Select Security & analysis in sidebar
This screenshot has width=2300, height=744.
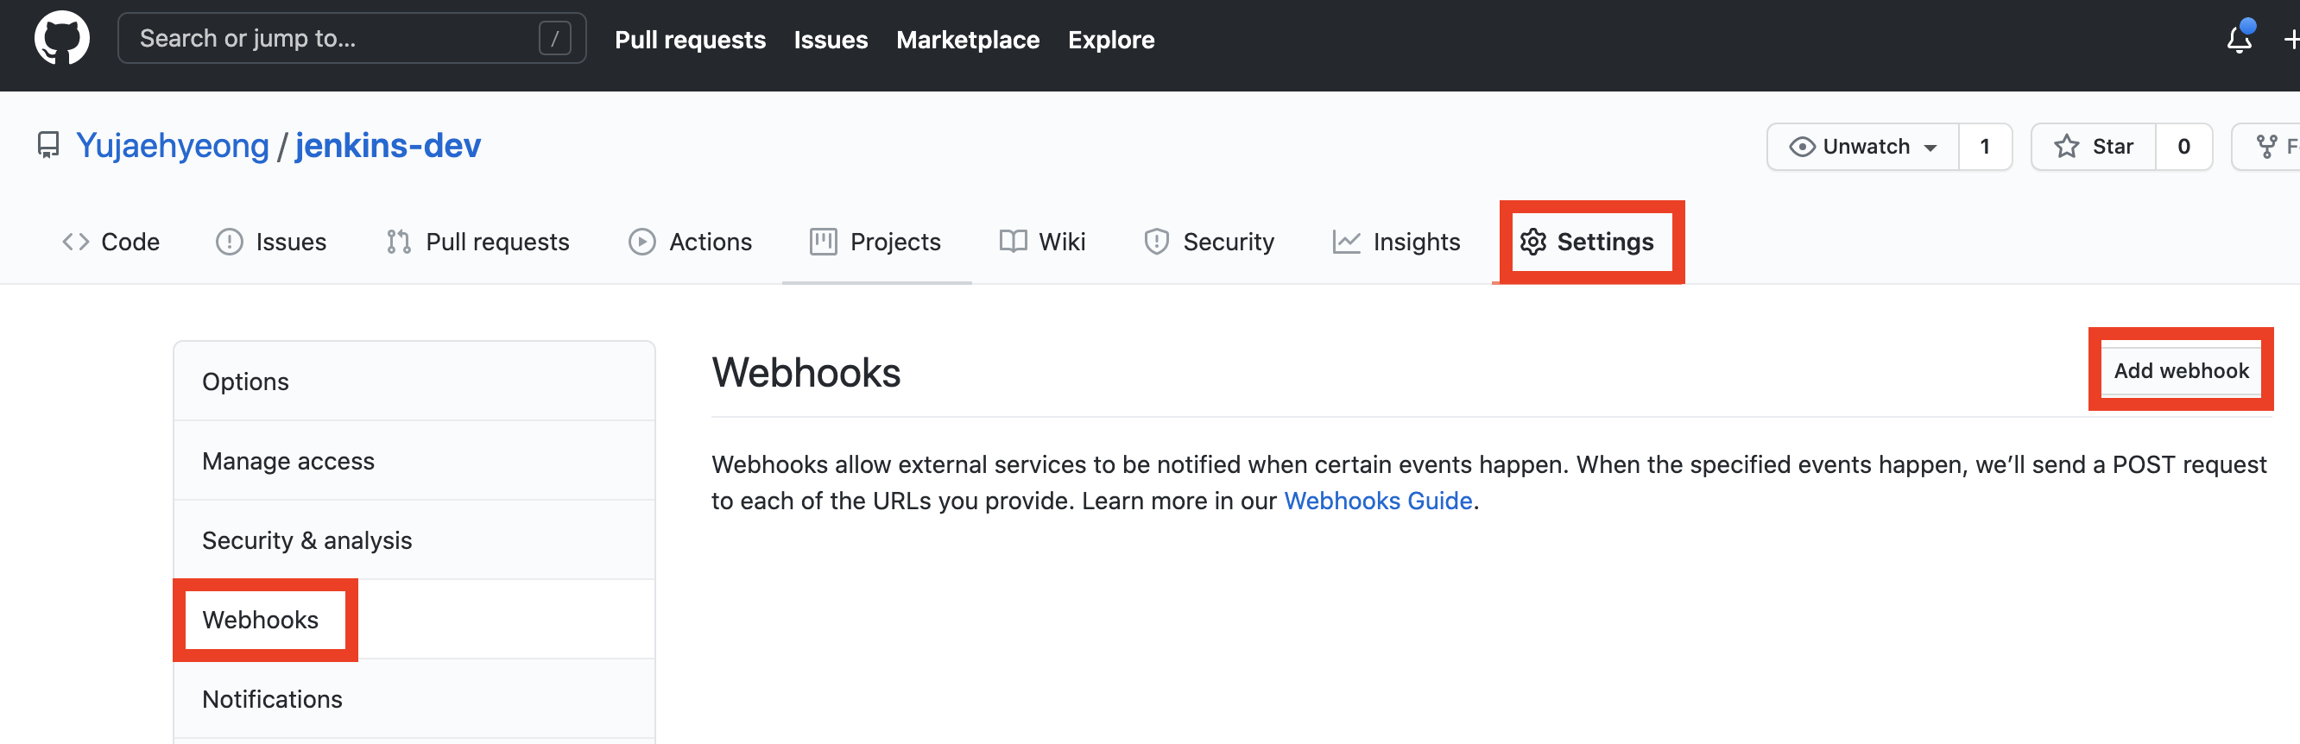tap(414, 539)
